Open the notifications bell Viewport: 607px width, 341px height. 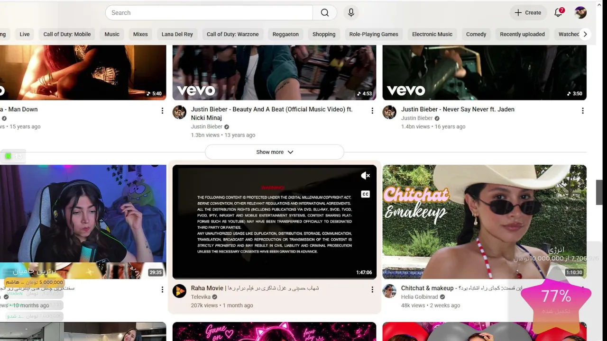[x=558, y=13]
